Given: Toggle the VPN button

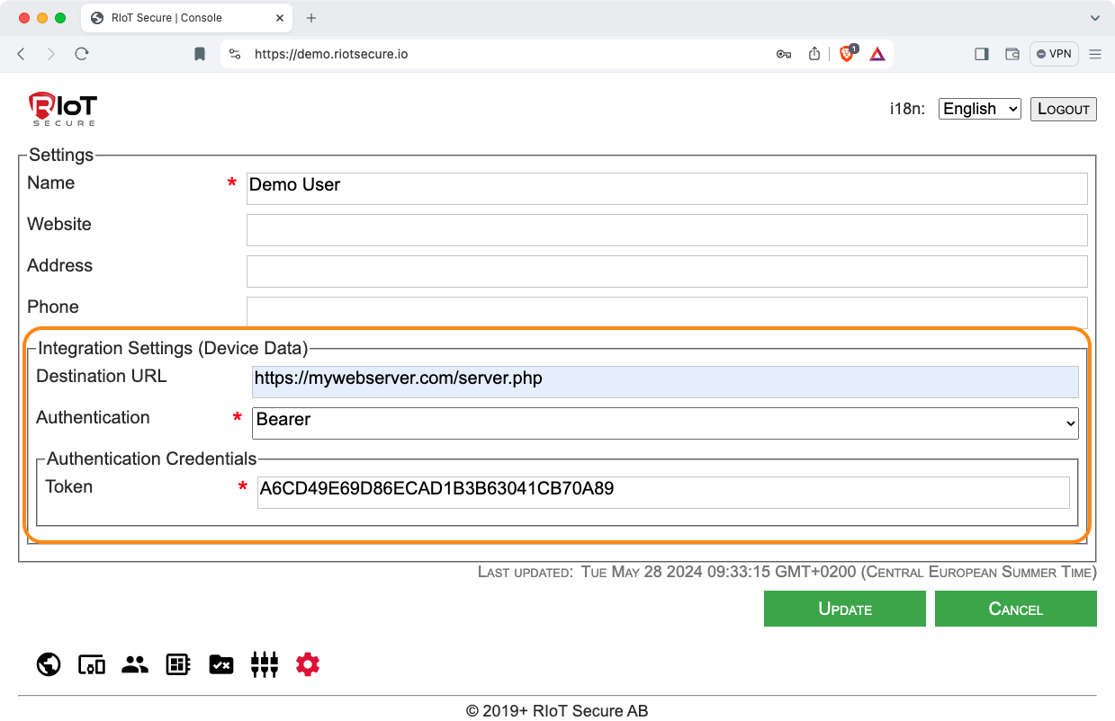Looking at the screenshot, I should click(1054, 54).
